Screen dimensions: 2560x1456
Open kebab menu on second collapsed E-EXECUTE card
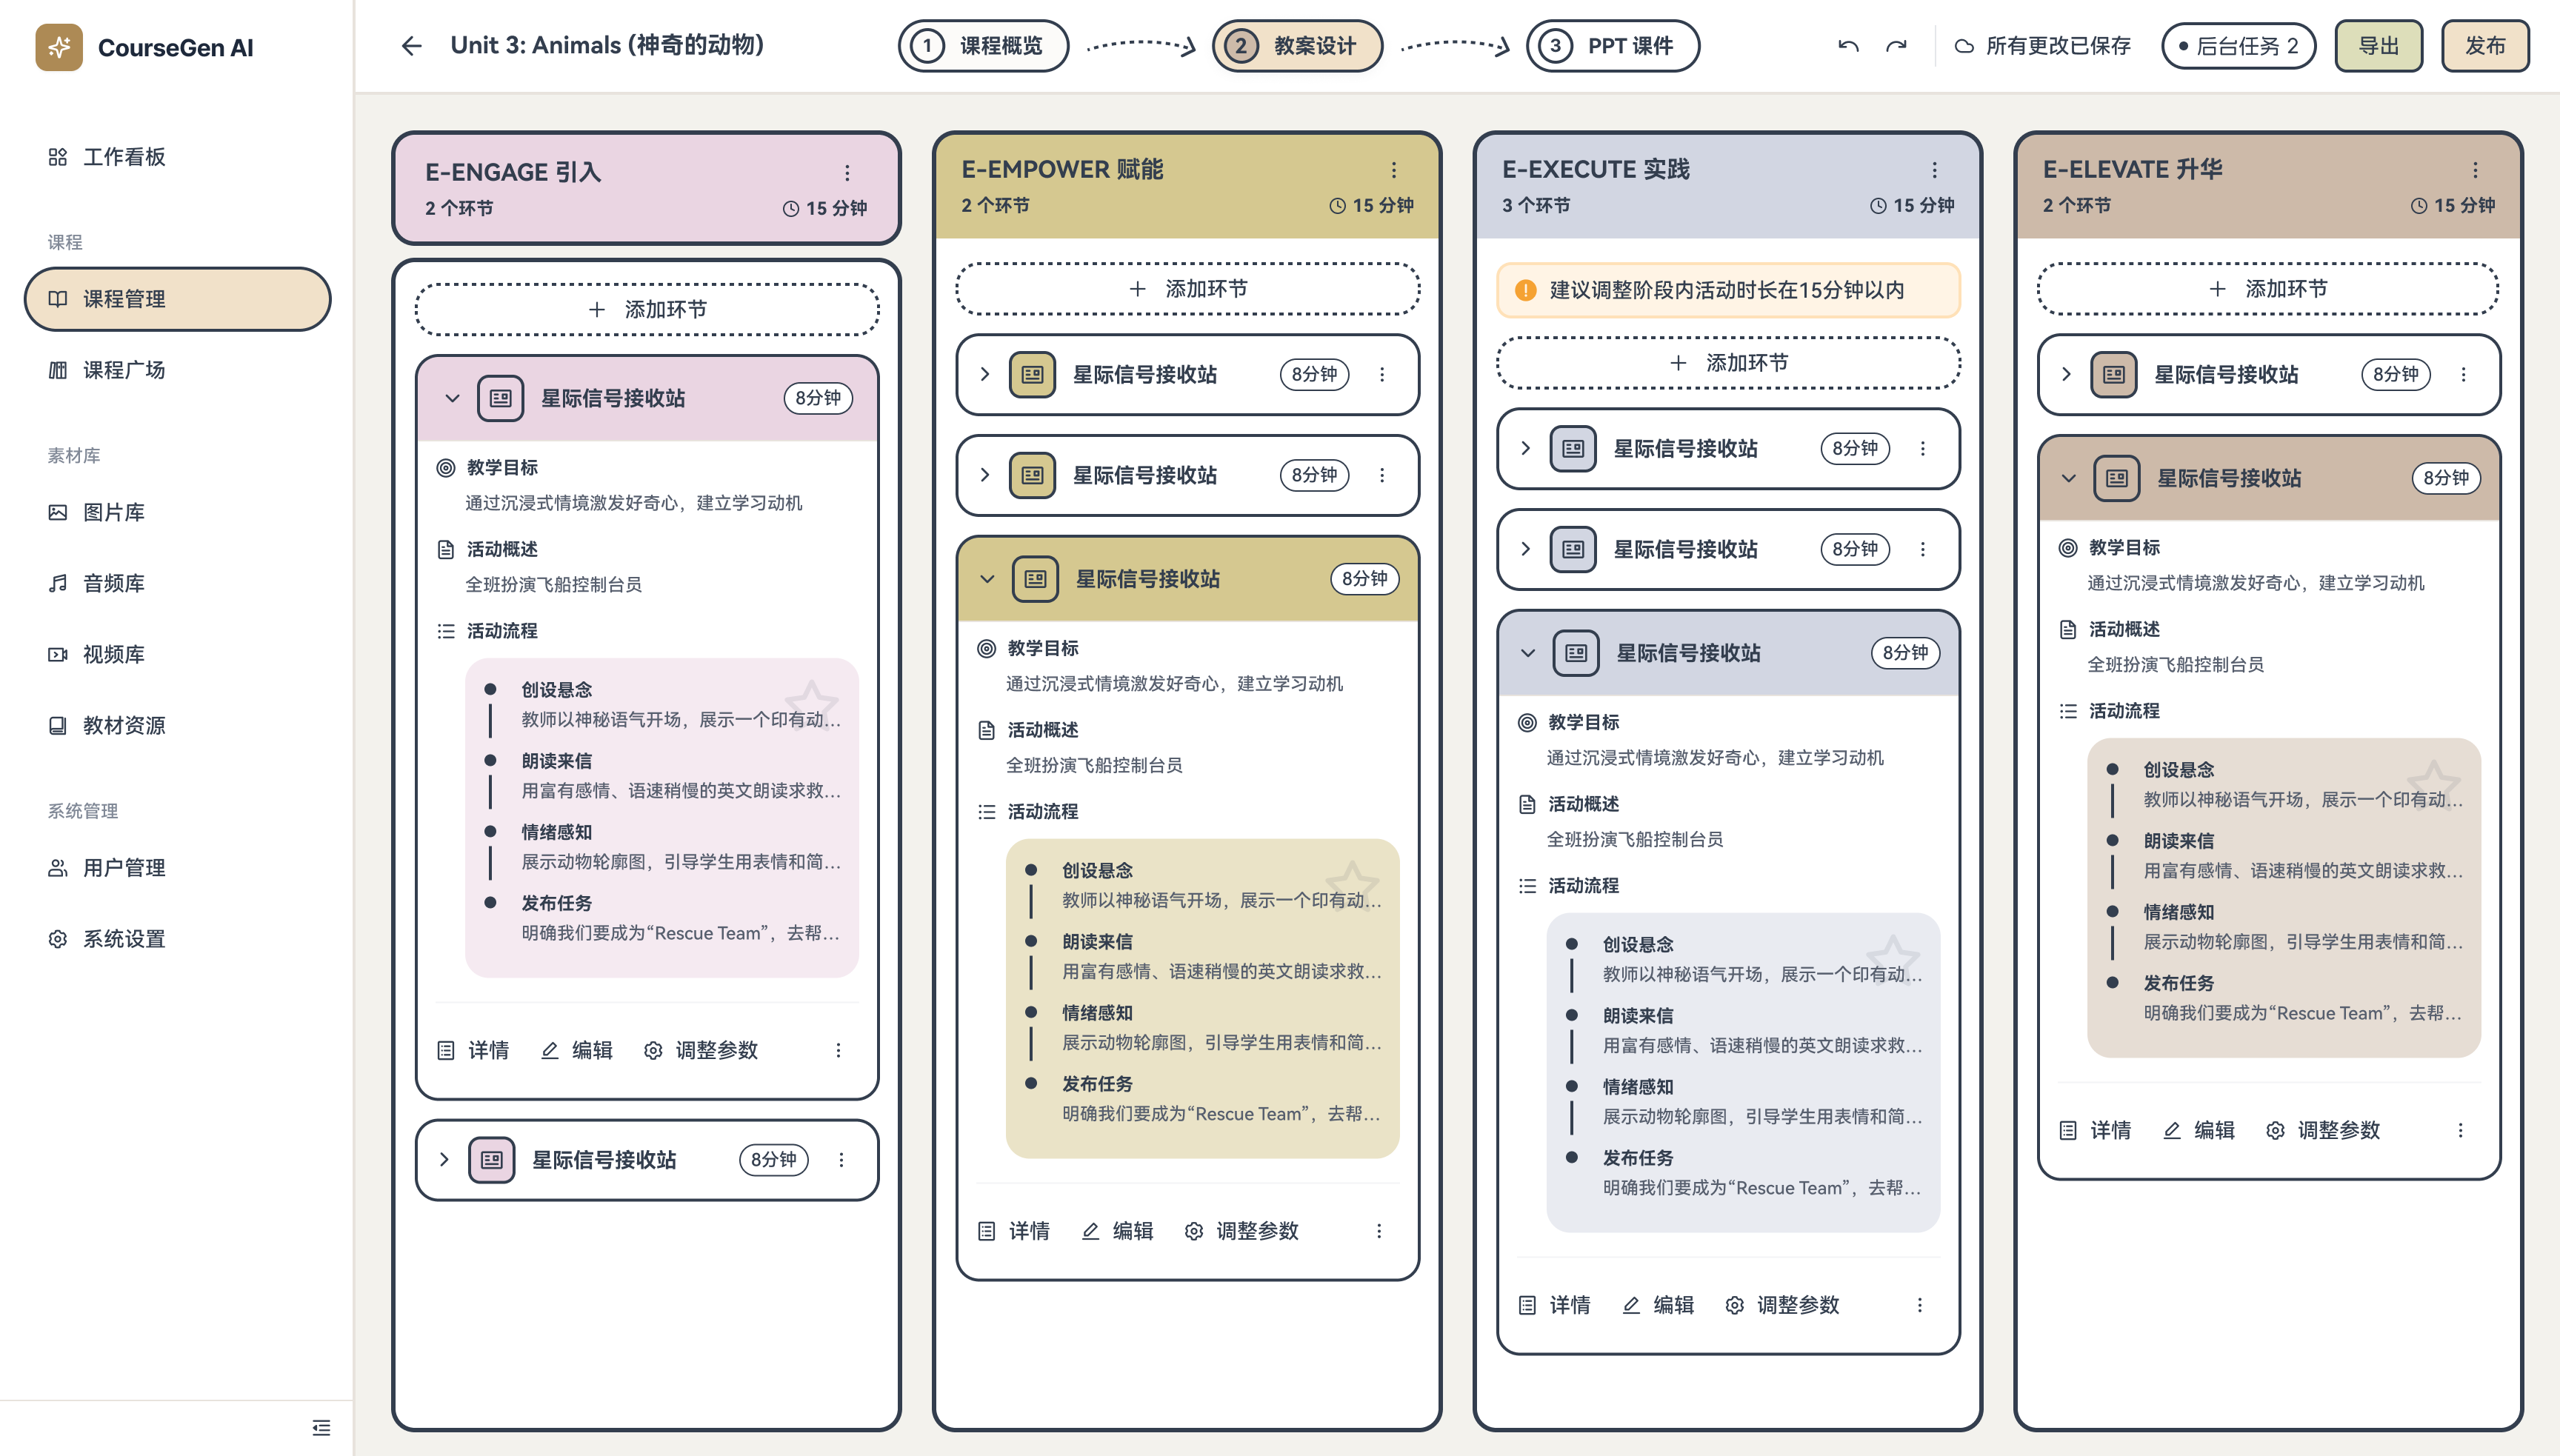1922,549
